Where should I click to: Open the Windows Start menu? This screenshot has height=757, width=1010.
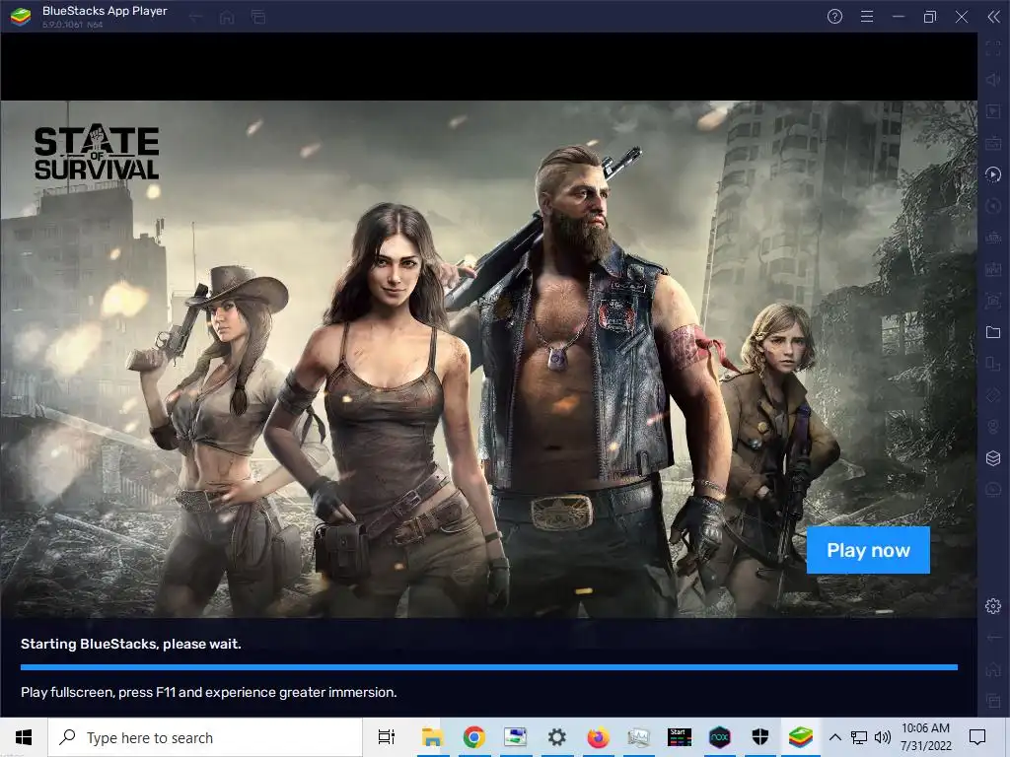(x=24, y=737)
